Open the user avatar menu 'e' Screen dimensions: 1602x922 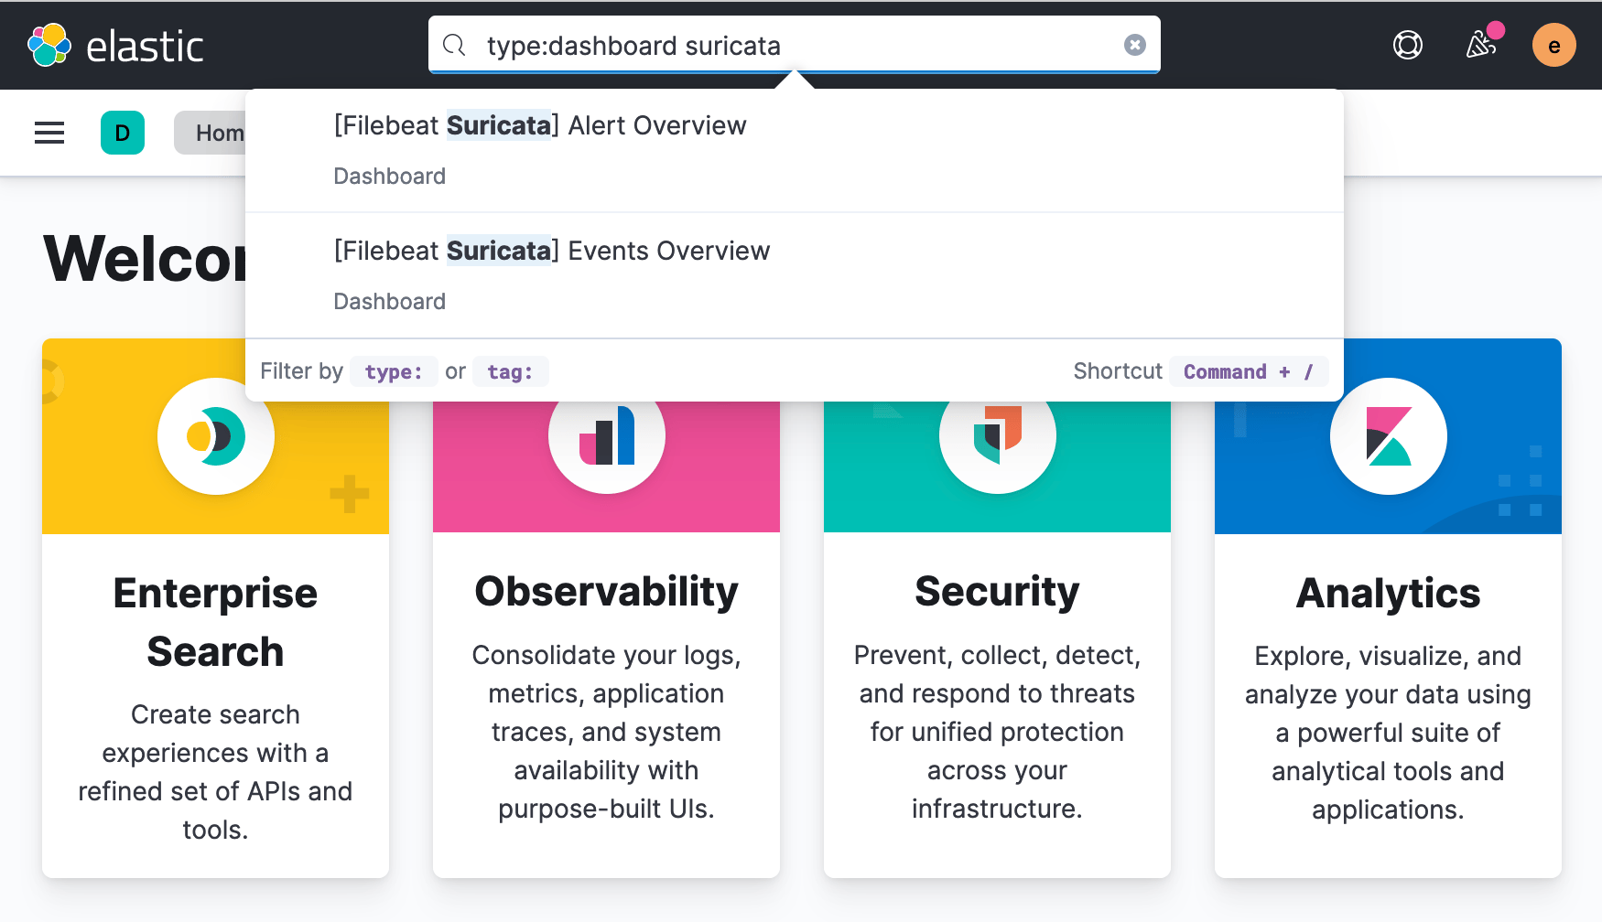1554,45
